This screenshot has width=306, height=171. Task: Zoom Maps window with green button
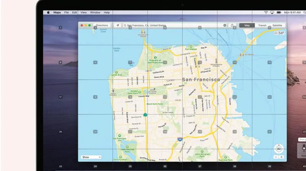coord(89,26)
